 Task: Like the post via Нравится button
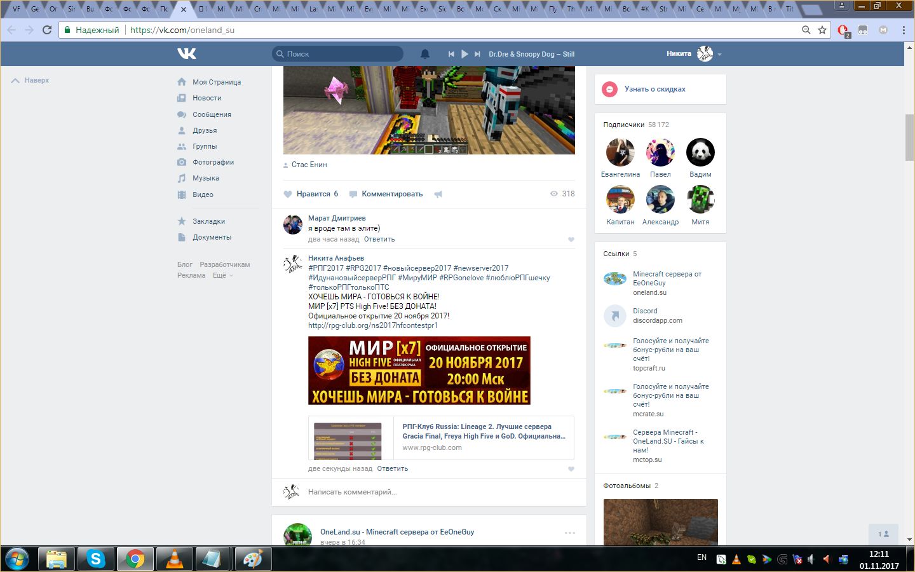(x=311, y=194)
